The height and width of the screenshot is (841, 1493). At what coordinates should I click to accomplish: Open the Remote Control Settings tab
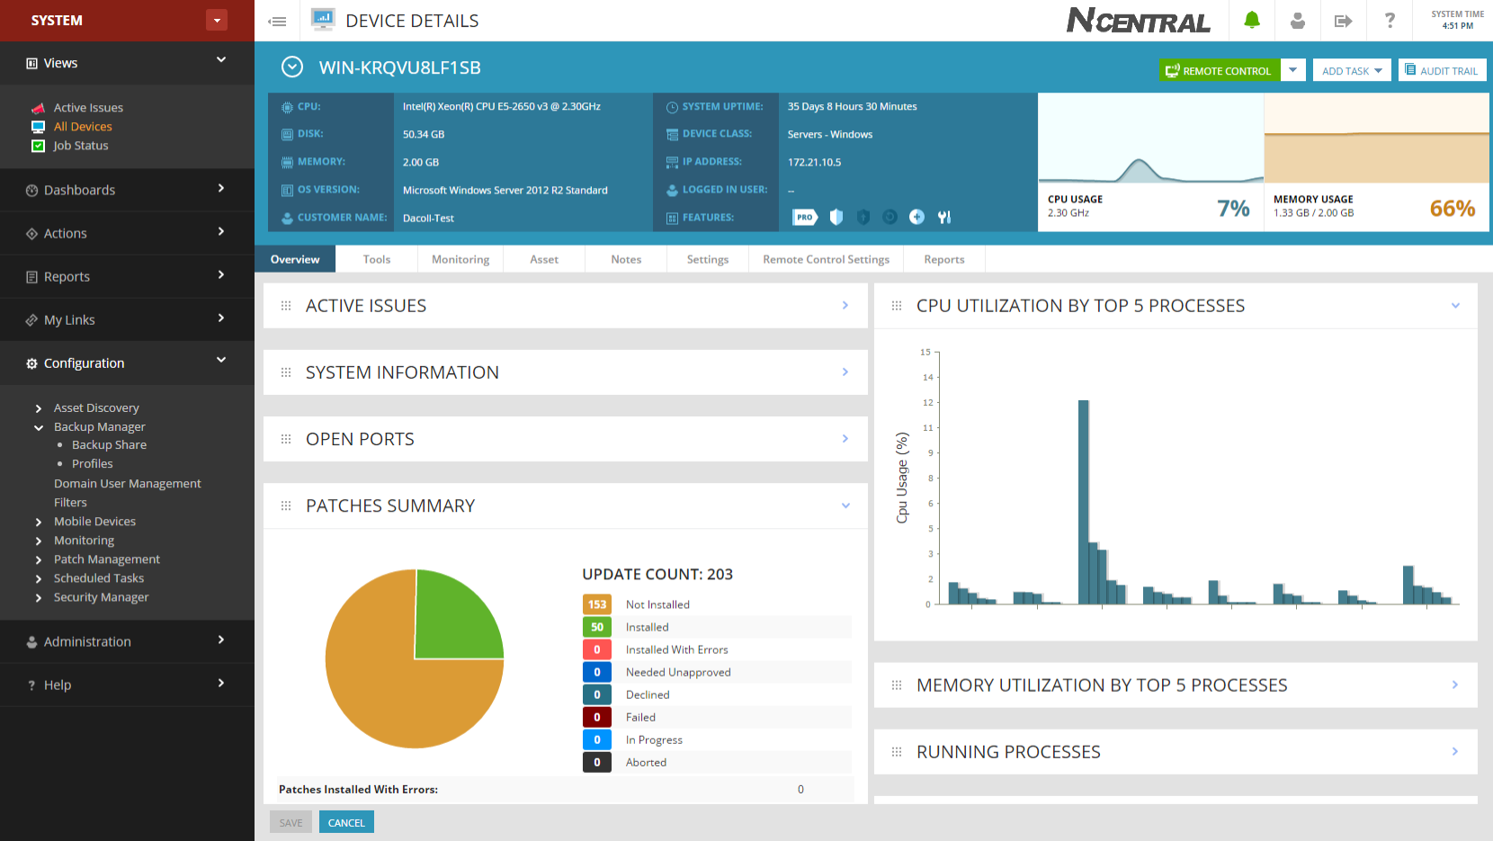825,259
